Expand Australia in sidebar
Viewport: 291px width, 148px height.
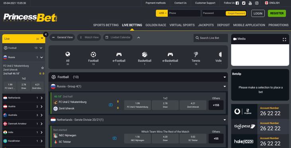point(41,115)
